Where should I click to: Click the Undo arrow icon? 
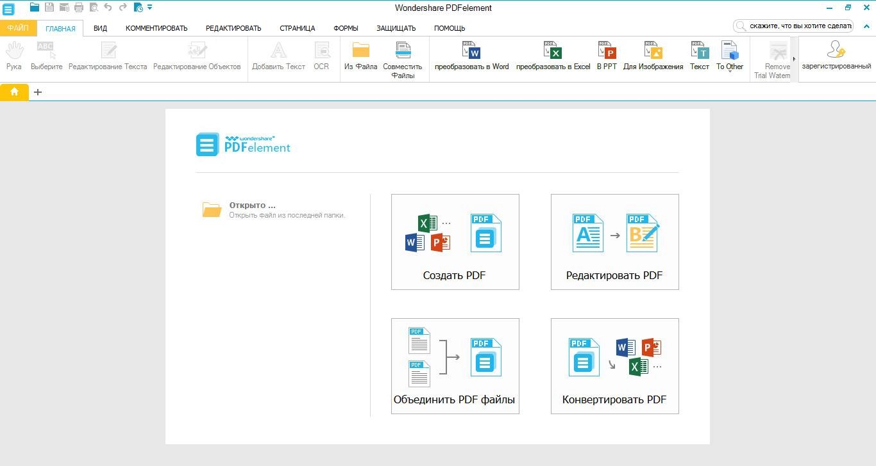point(108,8)
